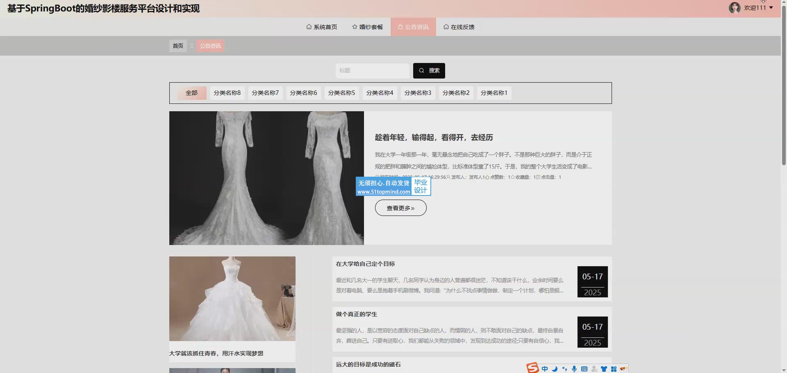Toggle Sogou punctuation mode icon
Image resolution: width=787 pixels, height=373 pixels.
[564, 369]
